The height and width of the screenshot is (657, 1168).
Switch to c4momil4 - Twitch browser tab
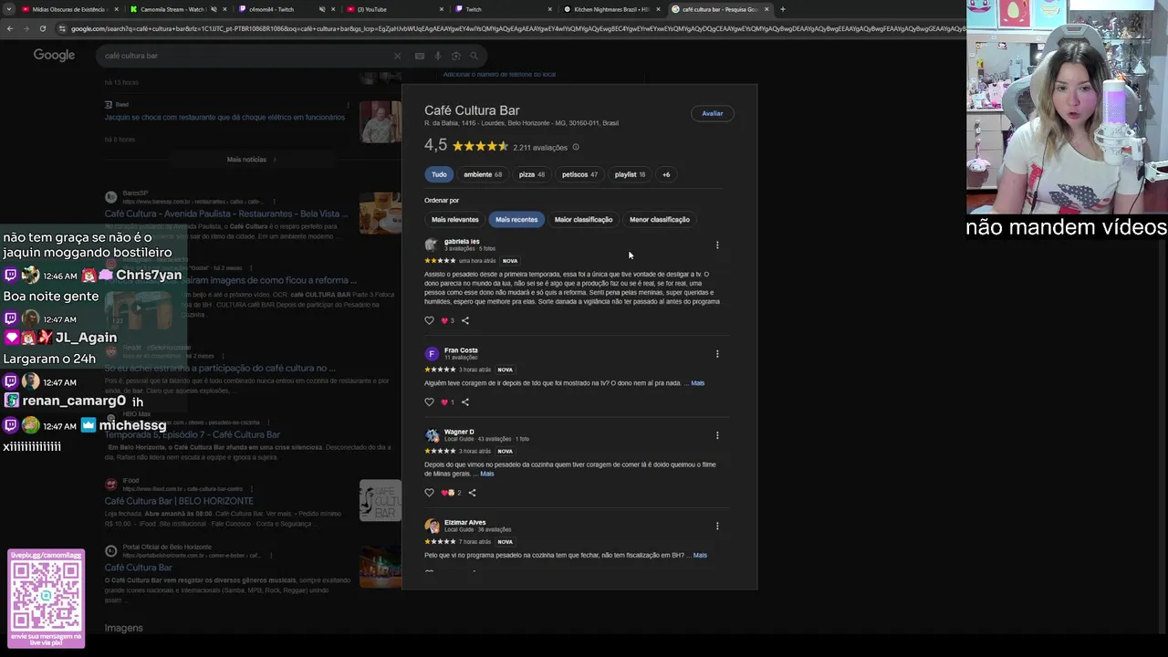[x=272, y=9]
